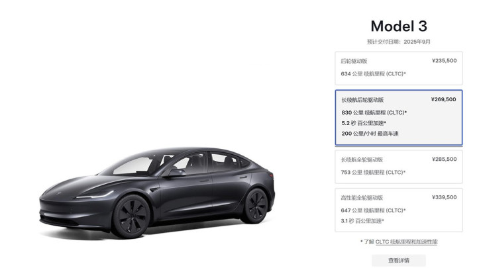477x268 pixels.
Task: Click the Model 3 heading
Action: coord(399,26)
